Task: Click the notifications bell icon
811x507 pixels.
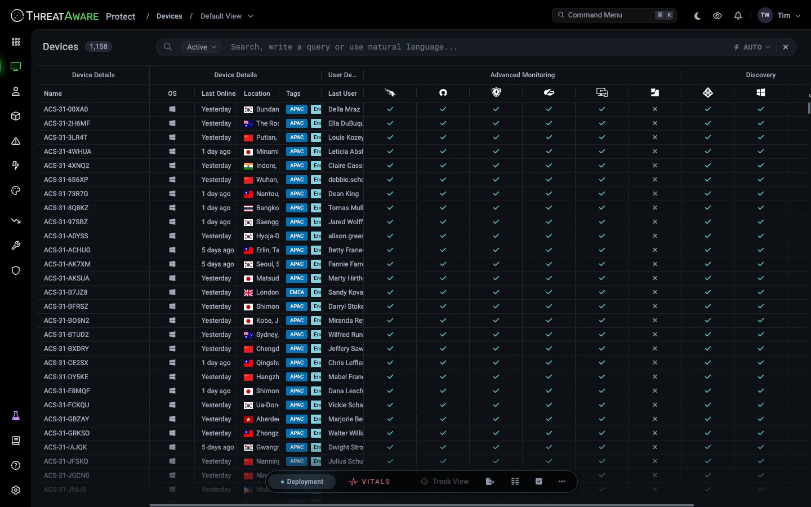Action: [x=738, y=16]
